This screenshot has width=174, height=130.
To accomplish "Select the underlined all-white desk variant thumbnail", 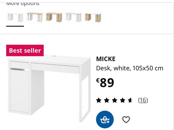I will click(x=15, y=17).
